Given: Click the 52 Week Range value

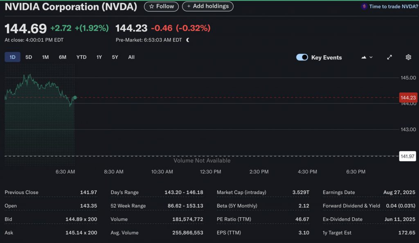Looking at the screenshot, I should pos(185,206).
